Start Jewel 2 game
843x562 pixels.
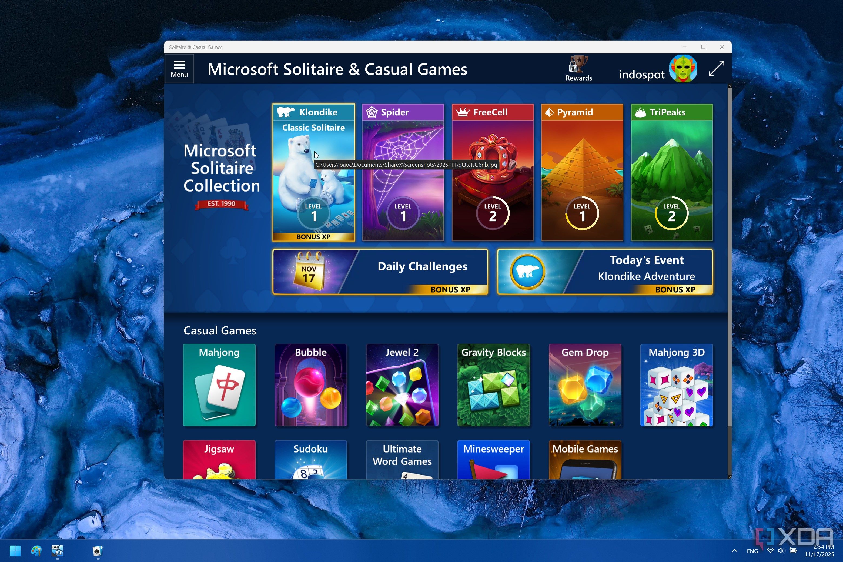pos(402,385)
